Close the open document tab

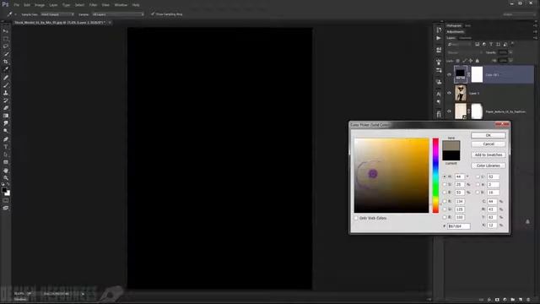tap(110, 23)
